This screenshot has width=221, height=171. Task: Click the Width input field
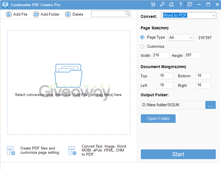pyautogui.click(x=161, y=56)
